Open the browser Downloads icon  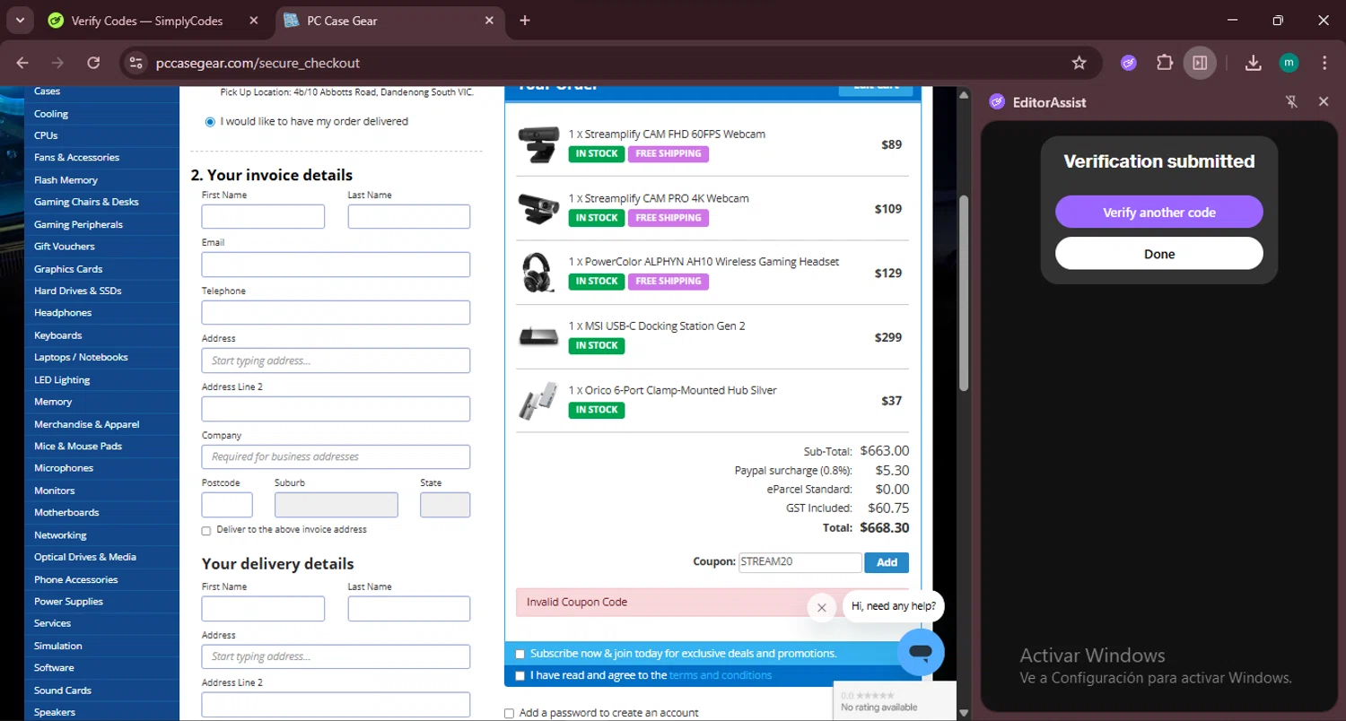coord(1254,63)
